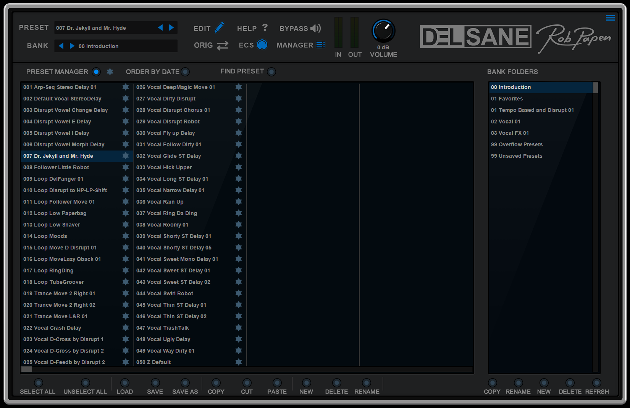Click the preset RENAME button
This screenshot has height=408, width=630.
(367, 383)
